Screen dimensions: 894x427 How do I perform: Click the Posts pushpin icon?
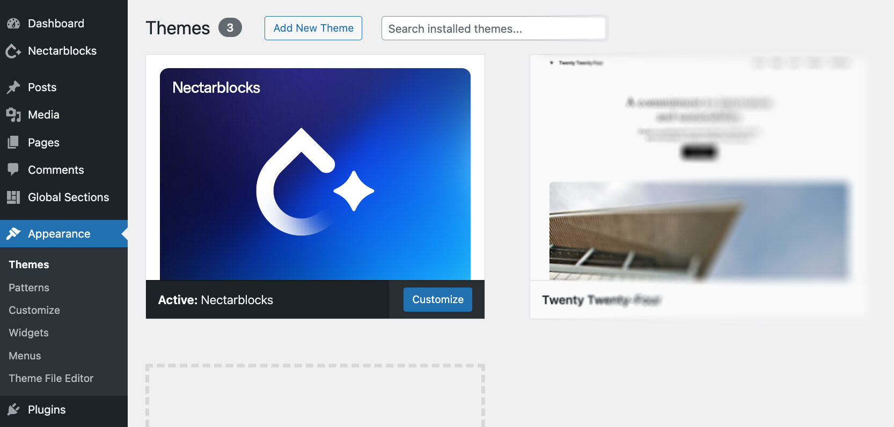[13, 87]
